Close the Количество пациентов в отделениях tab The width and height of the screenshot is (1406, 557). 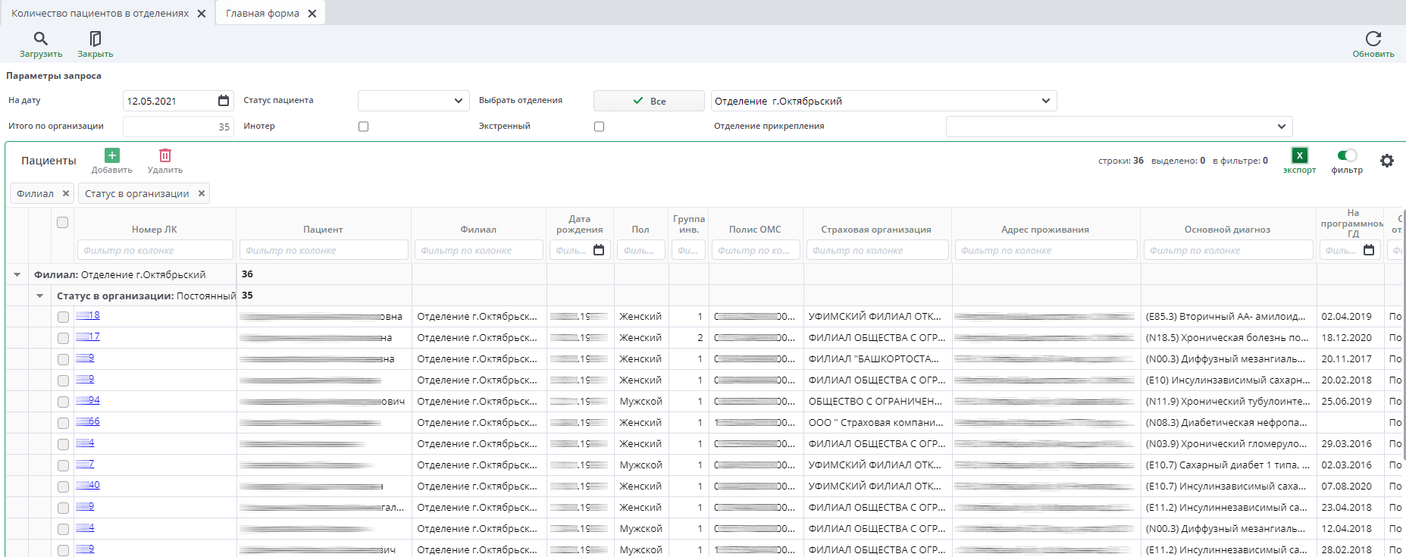pyautogui.click(x=202, y=14)
